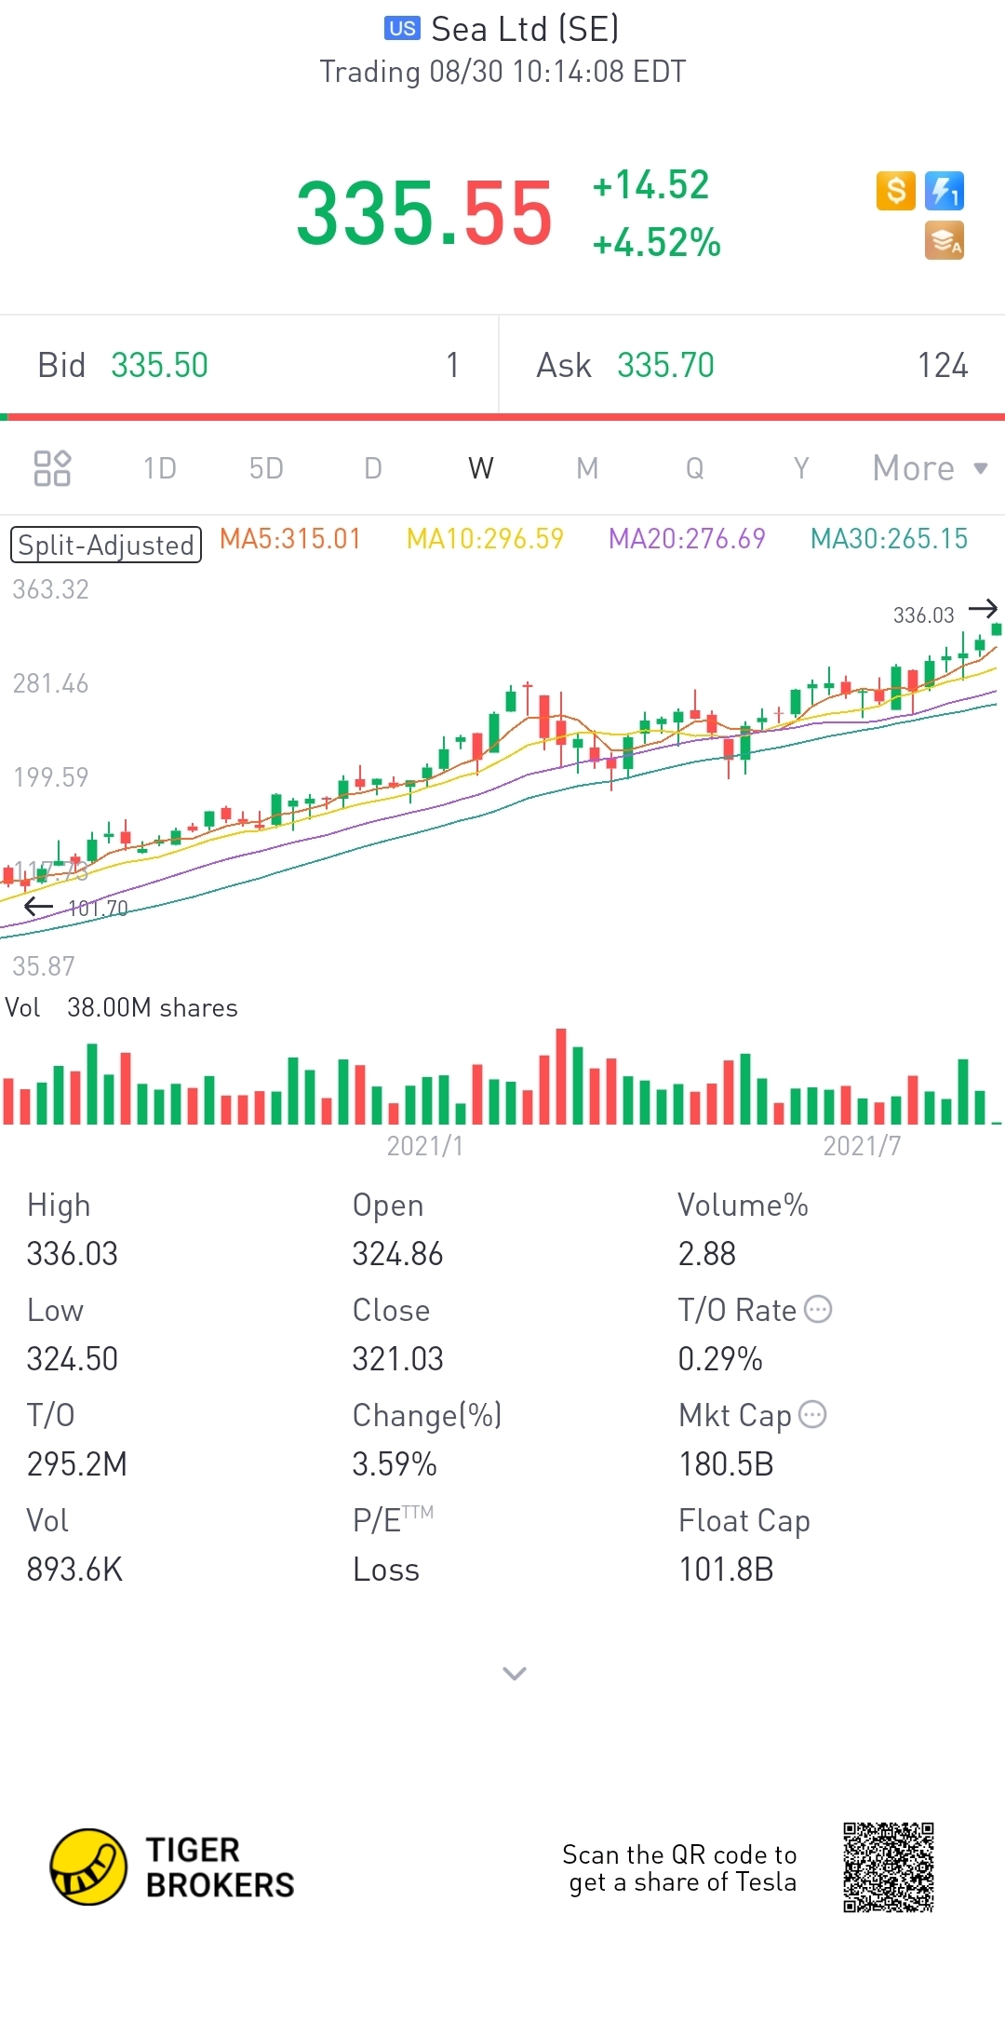Tap the tan stacked layers icon

pos(945,241)
